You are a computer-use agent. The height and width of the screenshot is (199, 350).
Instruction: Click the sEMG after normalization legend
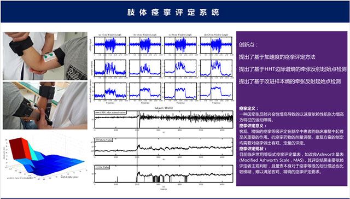coord(110,112)
